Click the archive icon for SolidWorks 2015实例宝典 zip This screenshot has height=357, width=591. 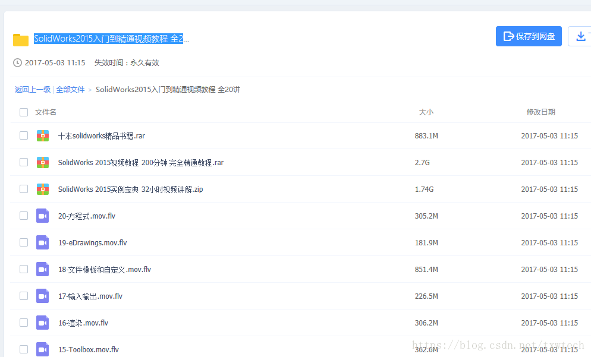coord(43,189)
